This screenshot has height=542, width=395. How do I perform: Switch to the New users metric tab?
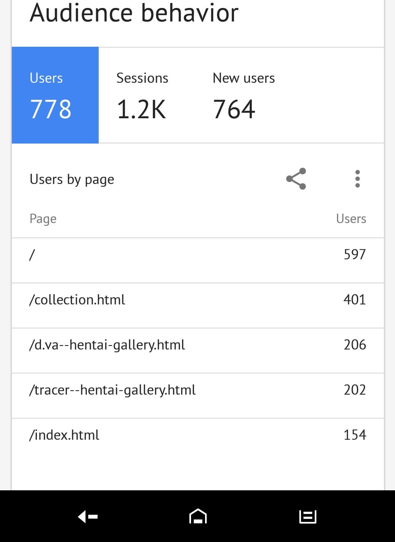243,95
